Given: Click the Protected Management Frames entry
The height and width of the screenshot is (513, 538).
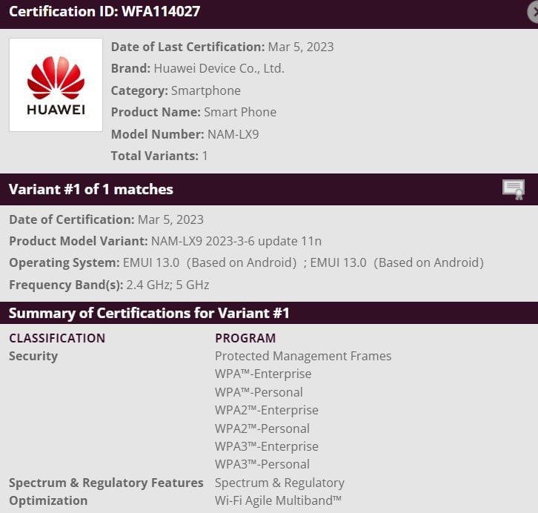Looking at the screenshot, I should [303, 356].
